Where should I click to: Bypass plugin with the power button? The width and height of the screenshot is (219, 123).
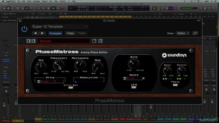coord(24,29)
